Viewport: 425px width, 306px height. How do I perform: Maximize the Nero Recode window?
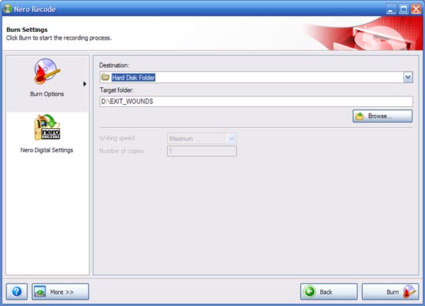click(x=403, y=9)
